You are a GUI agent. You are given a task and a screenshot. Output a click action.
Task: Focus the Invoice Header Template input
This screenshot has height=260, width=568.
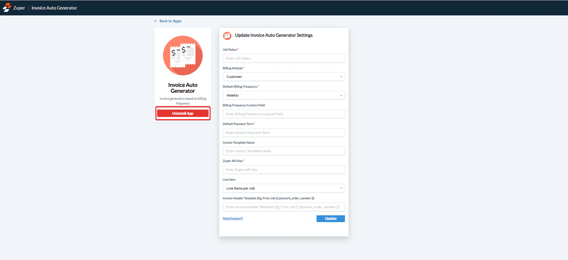pyautogui.click(x=284, y=207)
